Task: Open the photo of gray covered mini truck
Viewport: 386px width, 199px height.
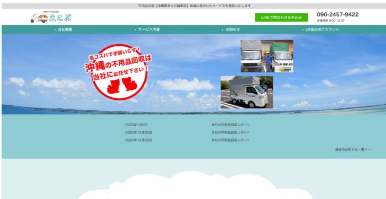Action: tap(246, 92)
